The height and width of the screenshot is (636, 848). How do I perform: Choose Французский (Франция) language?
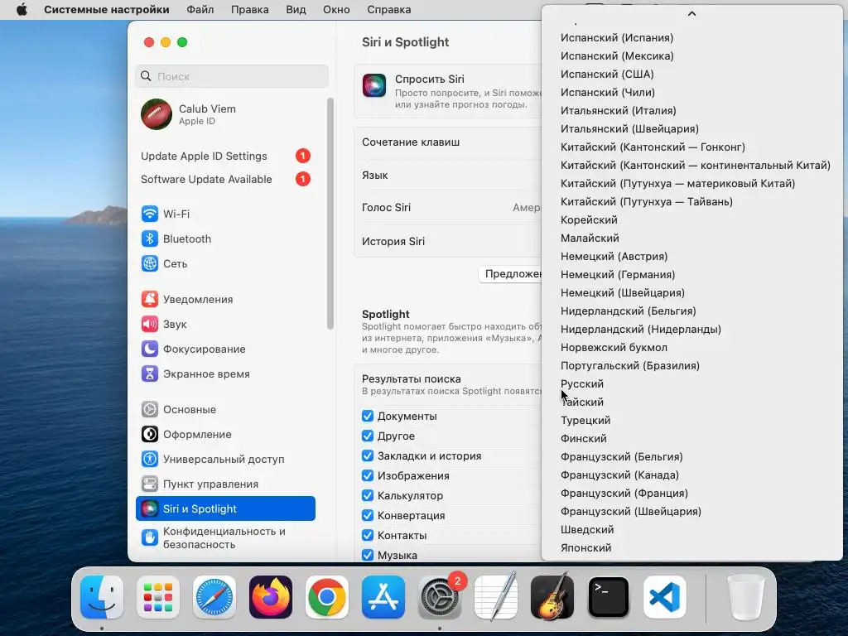point(691,494)
